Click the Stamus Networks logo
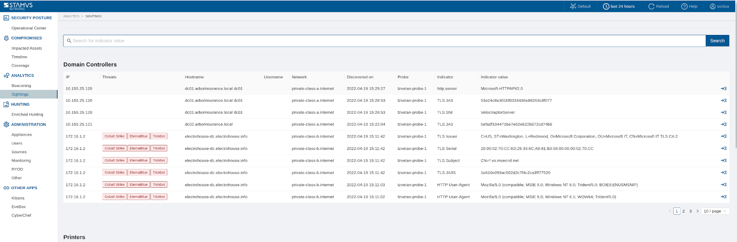The image size is (737, 242). [18, 6]
